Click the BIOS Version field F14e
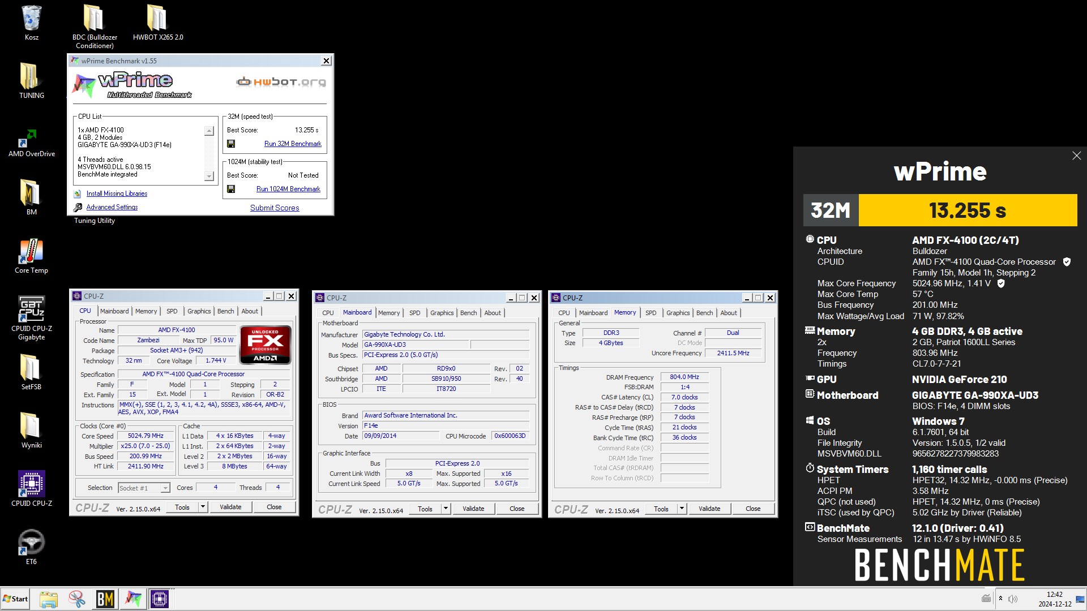 (446, 425)
